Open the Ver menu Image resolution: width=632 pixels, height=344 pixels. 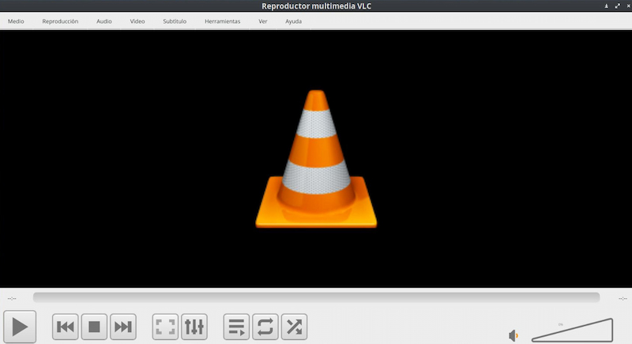tap(263, 21)
